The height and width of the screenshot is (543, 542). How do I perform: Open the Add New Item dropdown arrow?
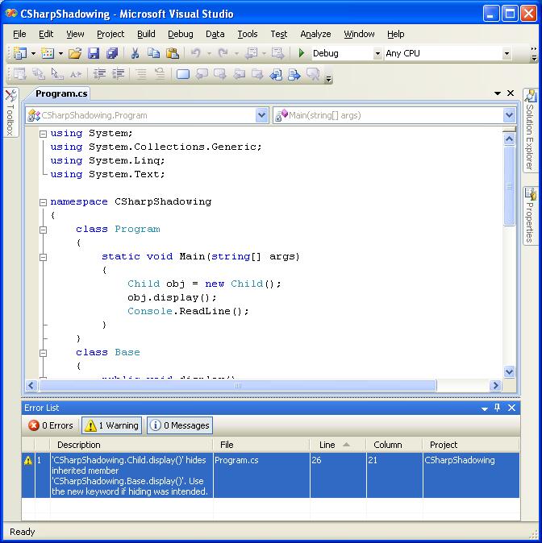coord(60,54)
